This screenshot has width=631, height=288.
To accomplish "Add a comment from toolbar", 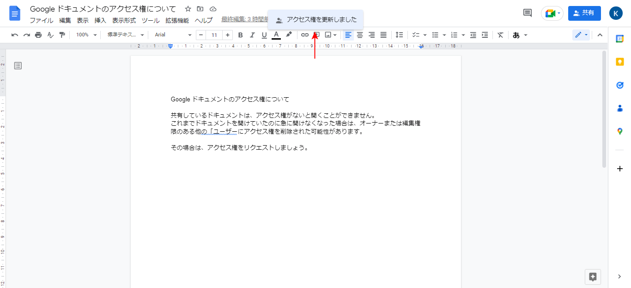I will tap(316, 35).
